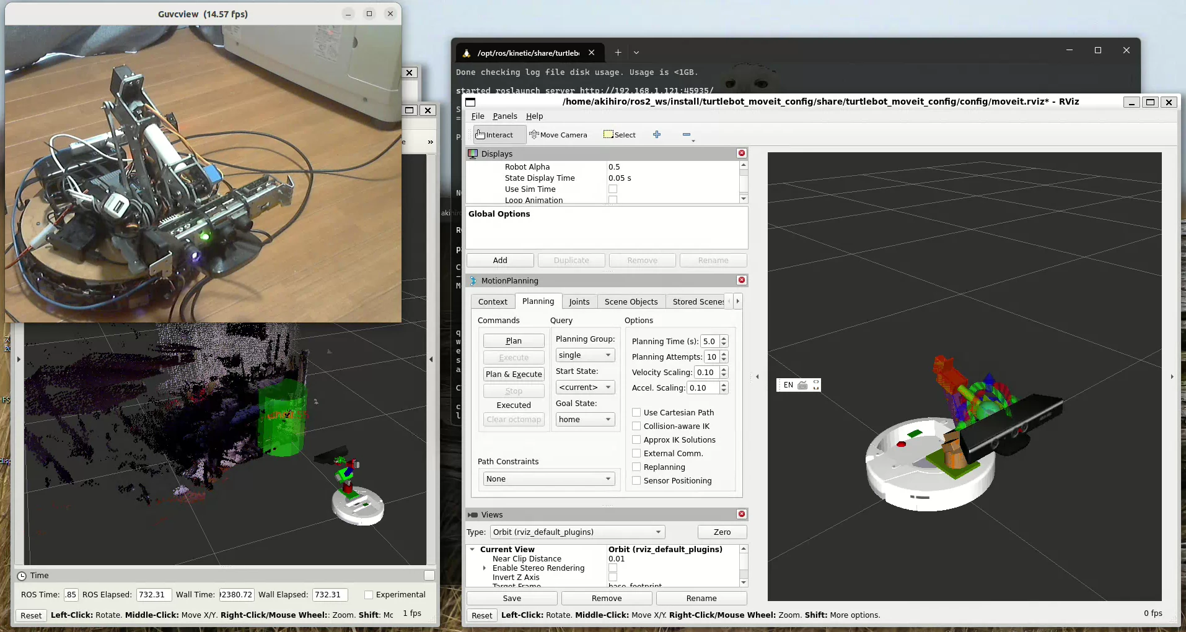Enable the Replanning checkbox

pos(636,467)
